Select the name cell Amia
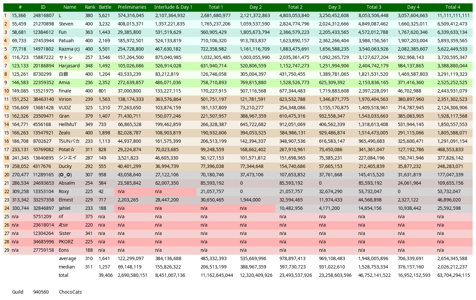 coord(64,82)
